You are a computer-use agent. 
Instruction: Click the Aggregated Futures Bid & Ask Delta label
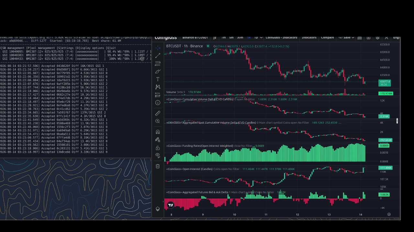pos(197,192)
